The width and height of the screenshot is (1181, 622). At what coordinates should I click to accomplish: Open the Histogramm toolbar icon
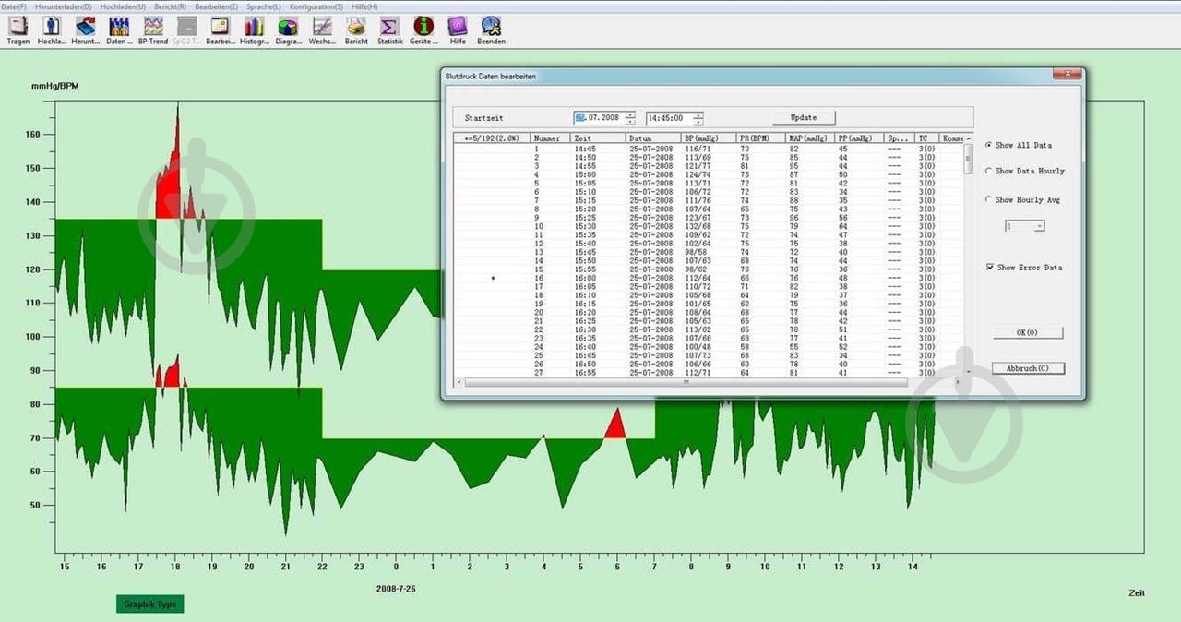(254, 28)
